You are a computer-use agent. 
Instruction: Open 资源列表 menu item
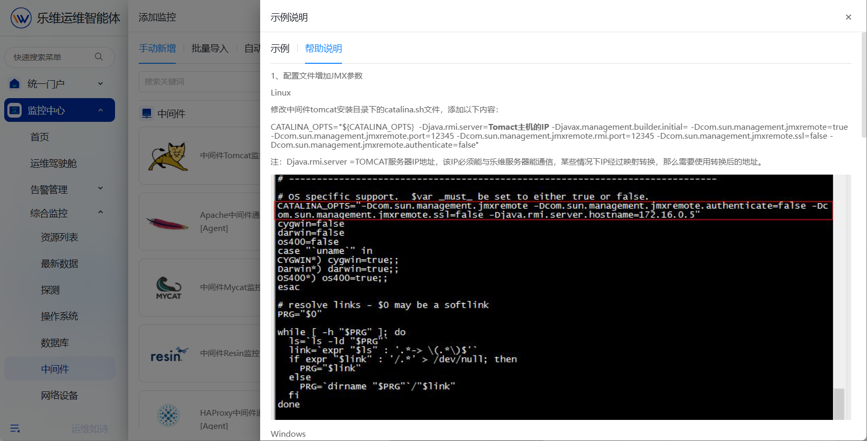(x=60, y=237)
